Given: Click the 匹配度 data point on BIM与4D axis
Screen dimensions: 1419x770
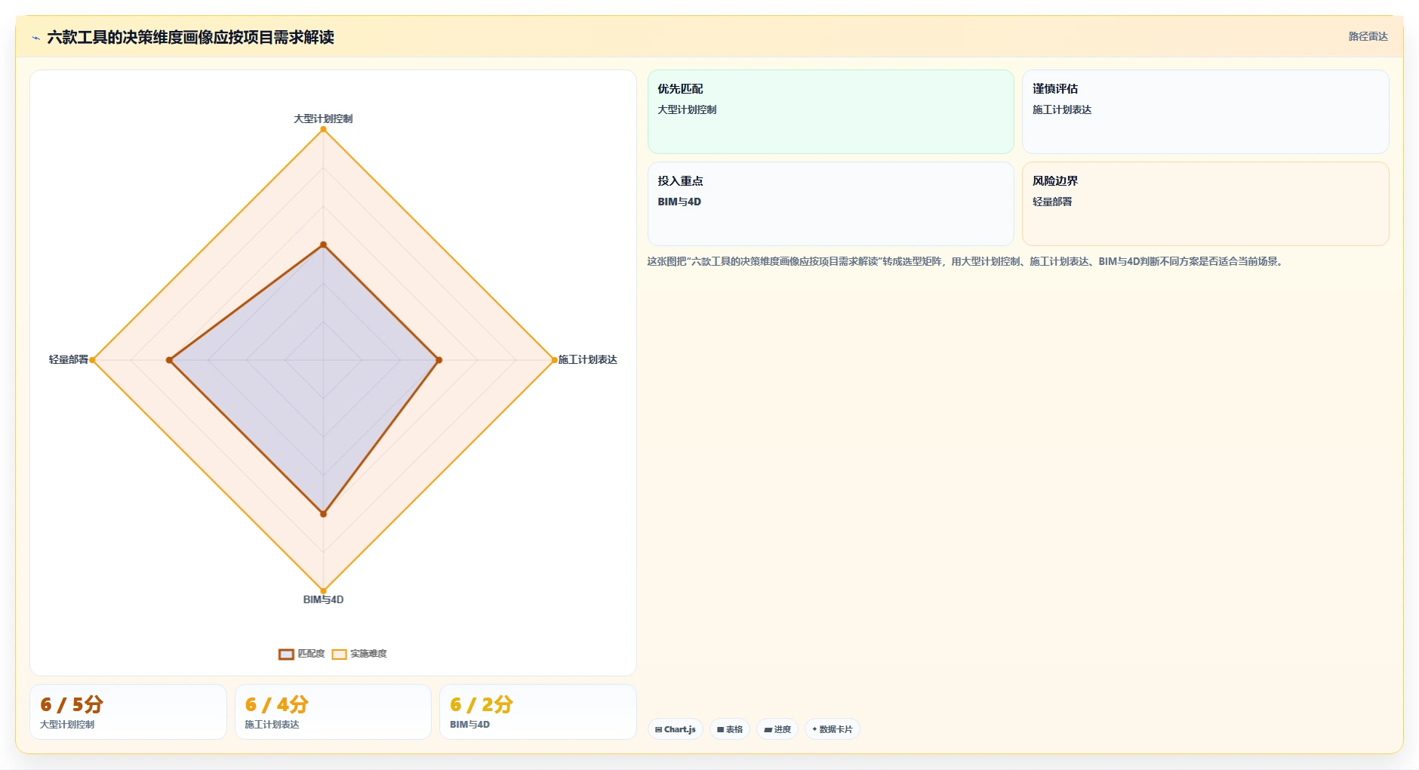Looking at the screenshot, I should click(323, 514).
